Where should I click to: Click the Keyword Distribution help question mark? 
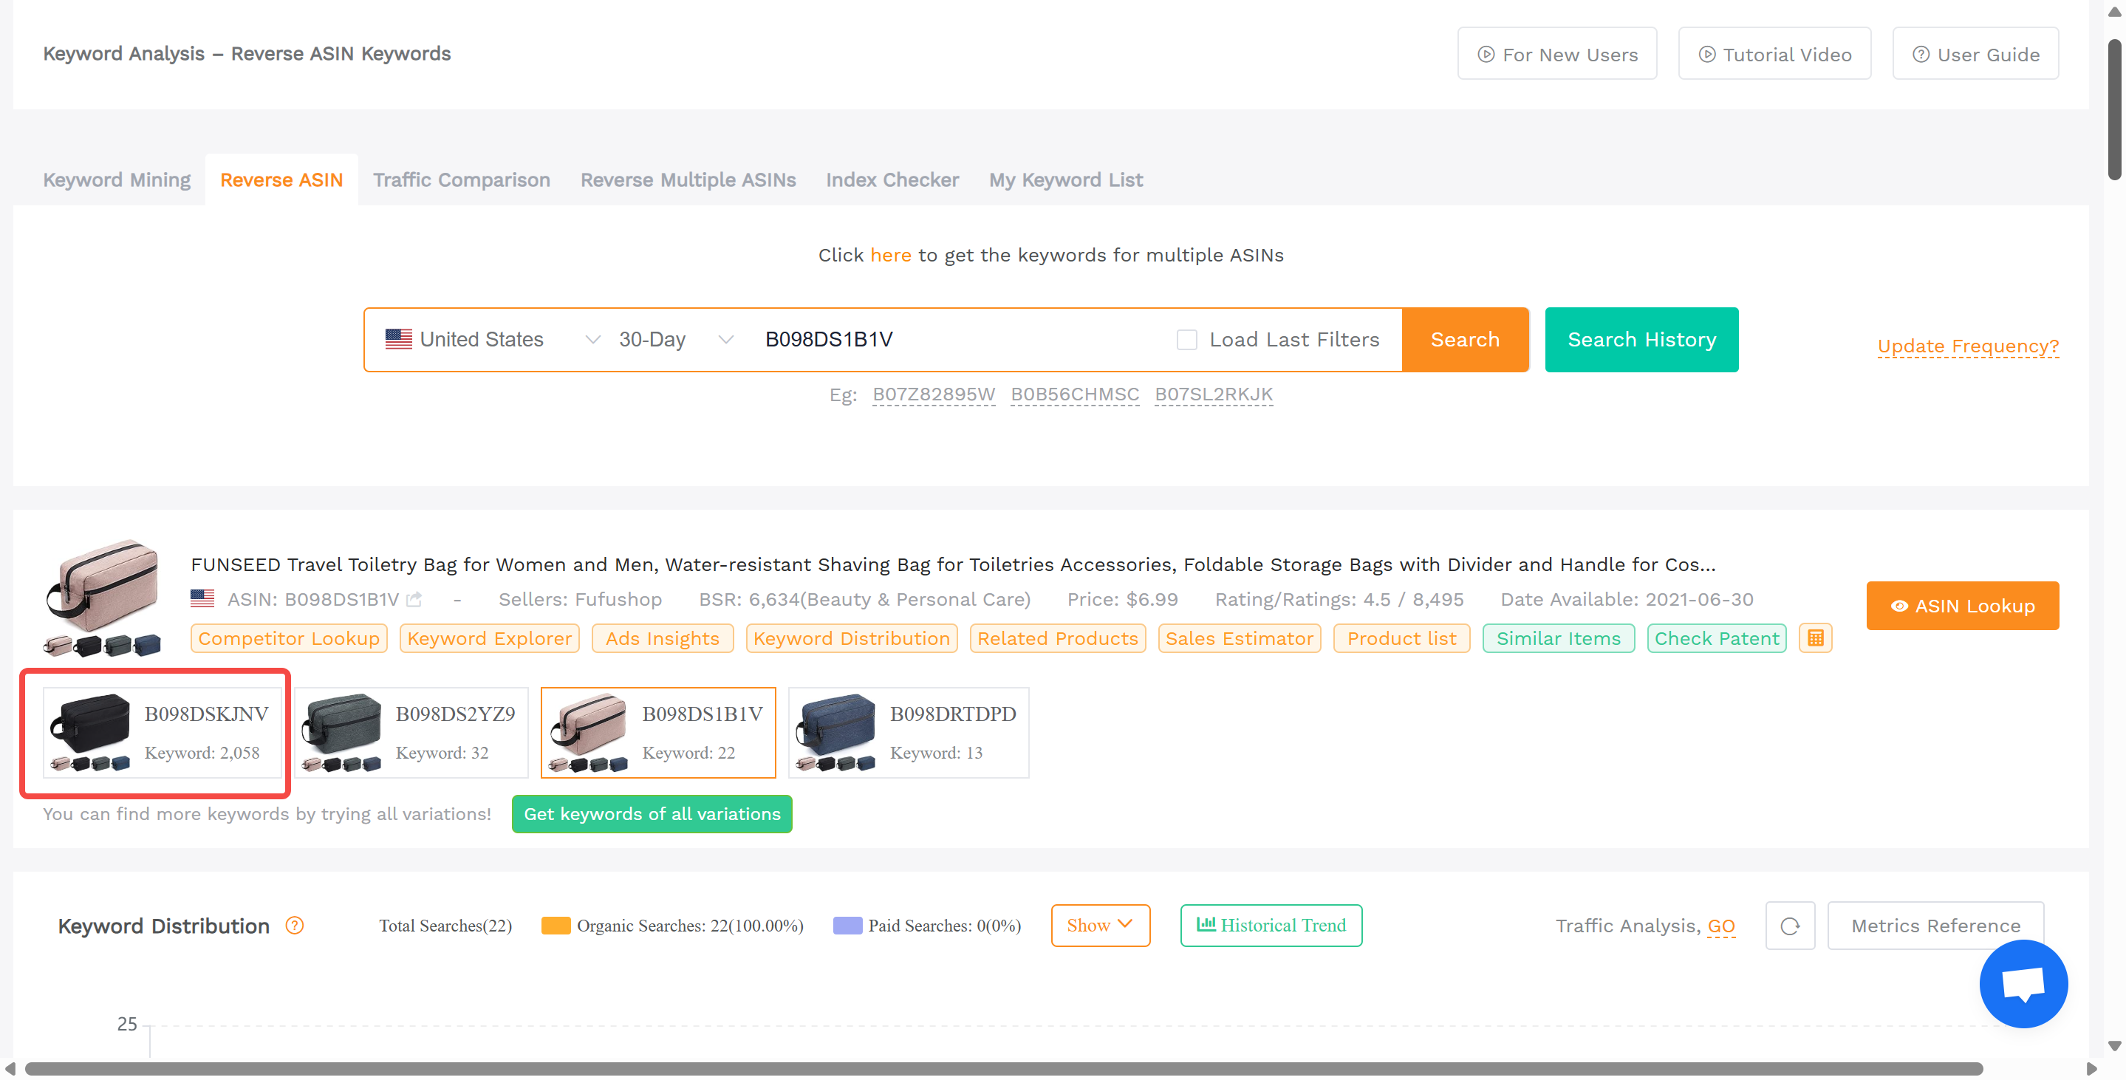295,925
